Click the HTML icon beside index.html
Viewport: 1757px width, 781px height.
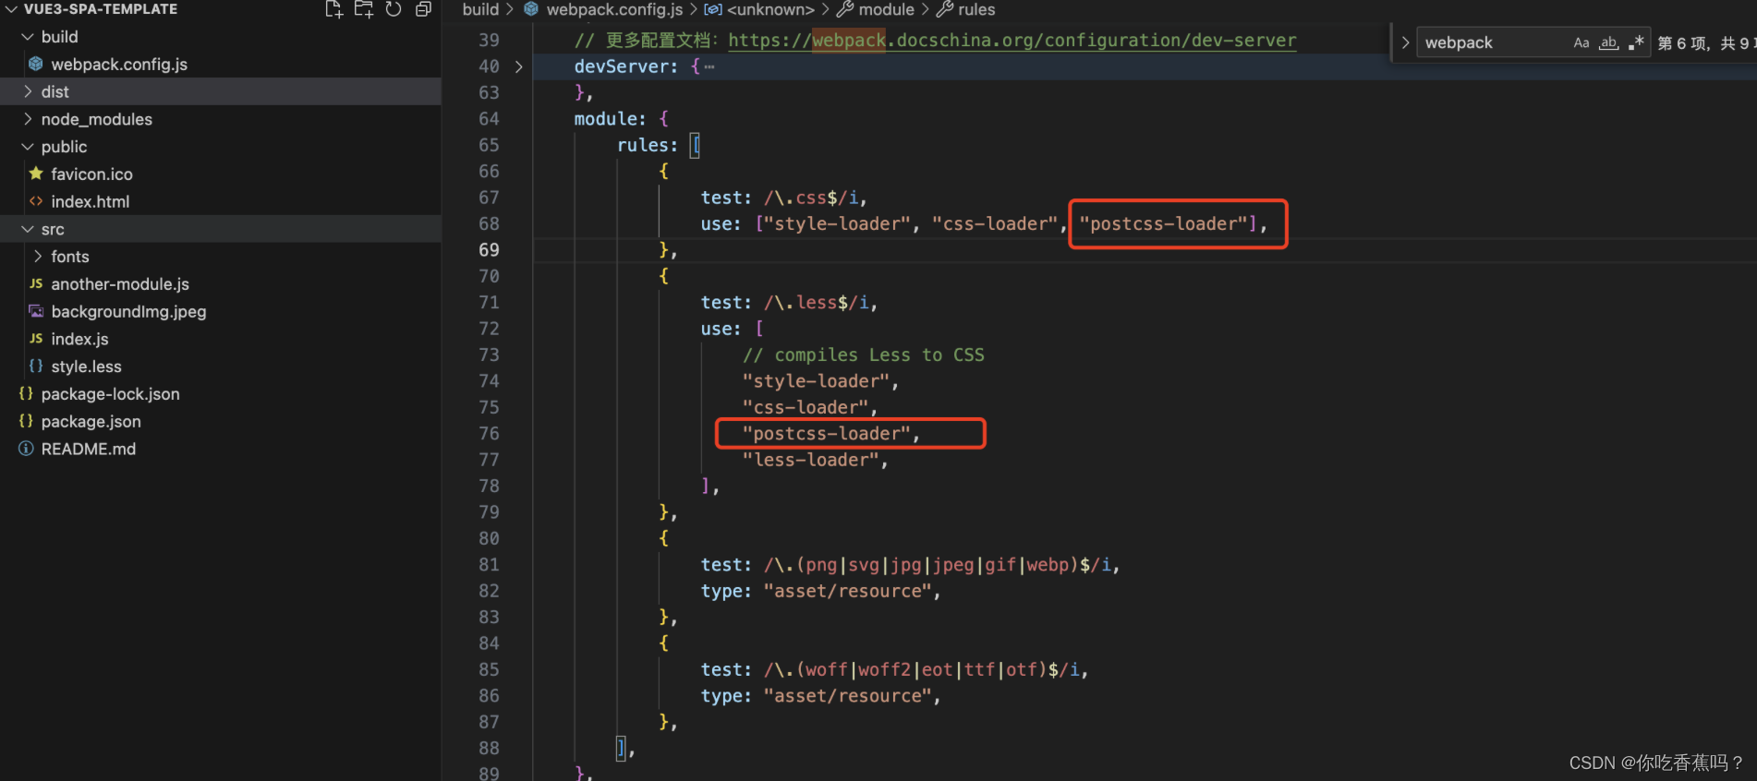pyautogui.click(x=36, y=201)
